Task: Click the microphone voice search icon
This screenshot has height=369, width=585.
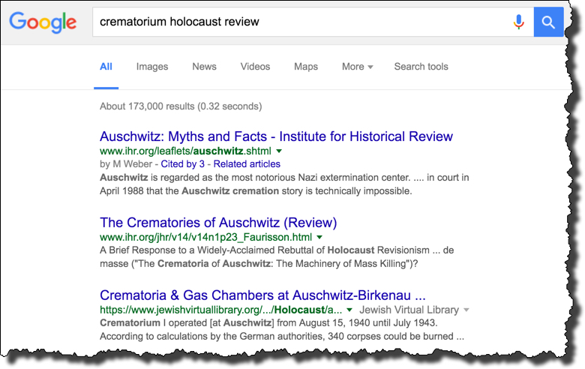Action: click(518, 22)
